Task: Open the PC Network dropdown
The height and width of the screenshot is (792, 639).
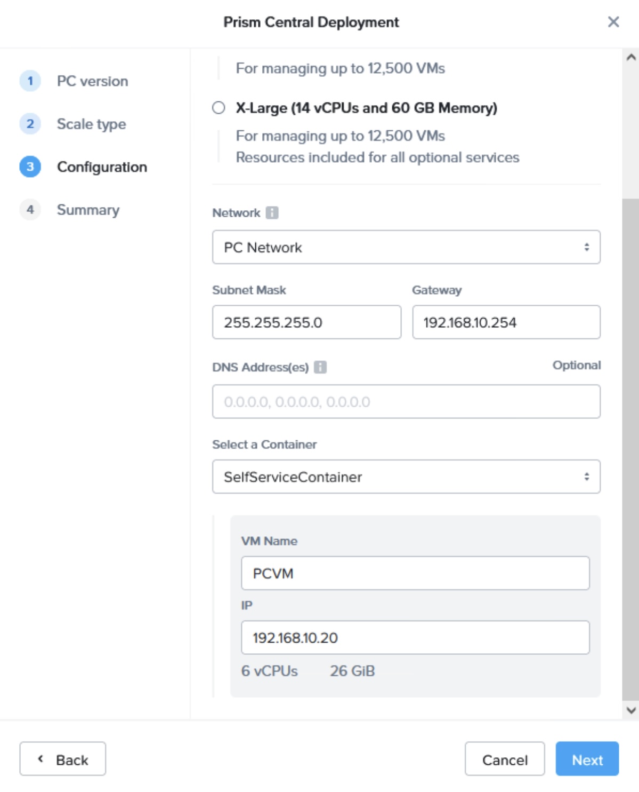Action: (x=406, y=247)
